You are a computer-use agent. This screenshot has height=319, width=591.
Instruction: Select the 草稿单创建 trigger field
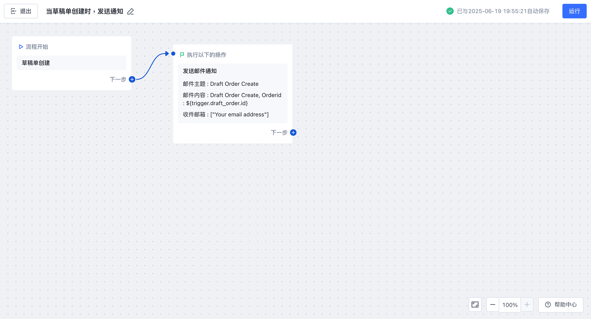72,63
